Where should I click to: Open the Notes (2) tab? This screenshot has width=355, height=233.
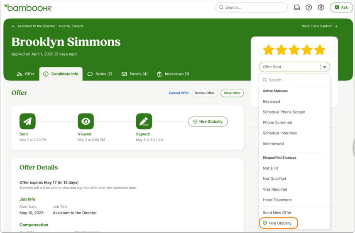point(100,74)
